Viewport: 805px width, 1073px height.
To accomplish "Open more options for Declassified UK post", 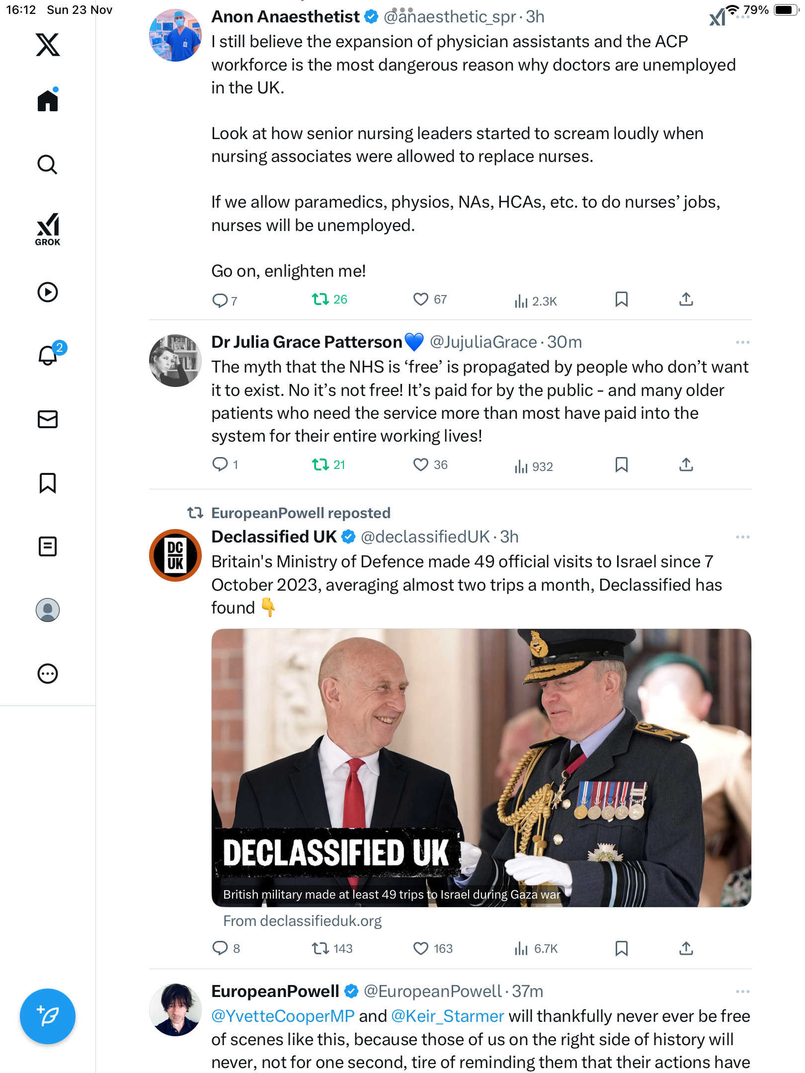I will coord(742,537).
